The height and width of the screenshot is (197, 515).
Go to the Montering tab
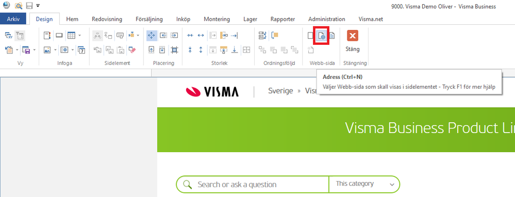217,20
